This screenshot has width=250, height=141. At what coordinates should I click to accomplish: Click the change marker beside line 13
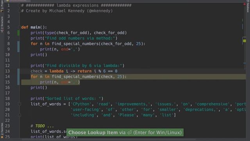click(x=18, y=77)
